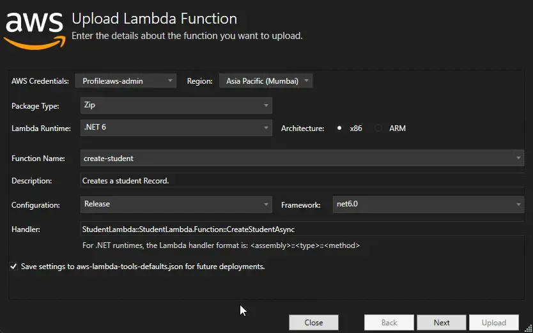Select the ARM architecture radio button
The height and width of the screenshot is (333, 533).
tap(378, 128)
